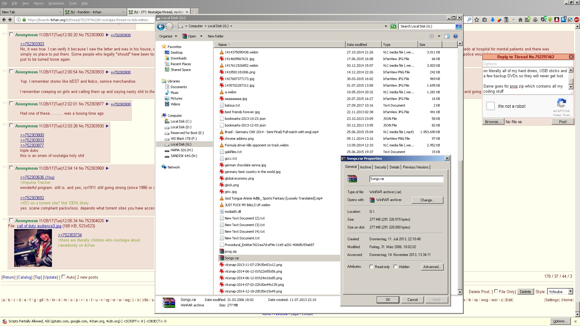Viewport: 580px width, 326px height.
Task: Open the Adblock Plus toolbar icon
Action: [576, 20]
